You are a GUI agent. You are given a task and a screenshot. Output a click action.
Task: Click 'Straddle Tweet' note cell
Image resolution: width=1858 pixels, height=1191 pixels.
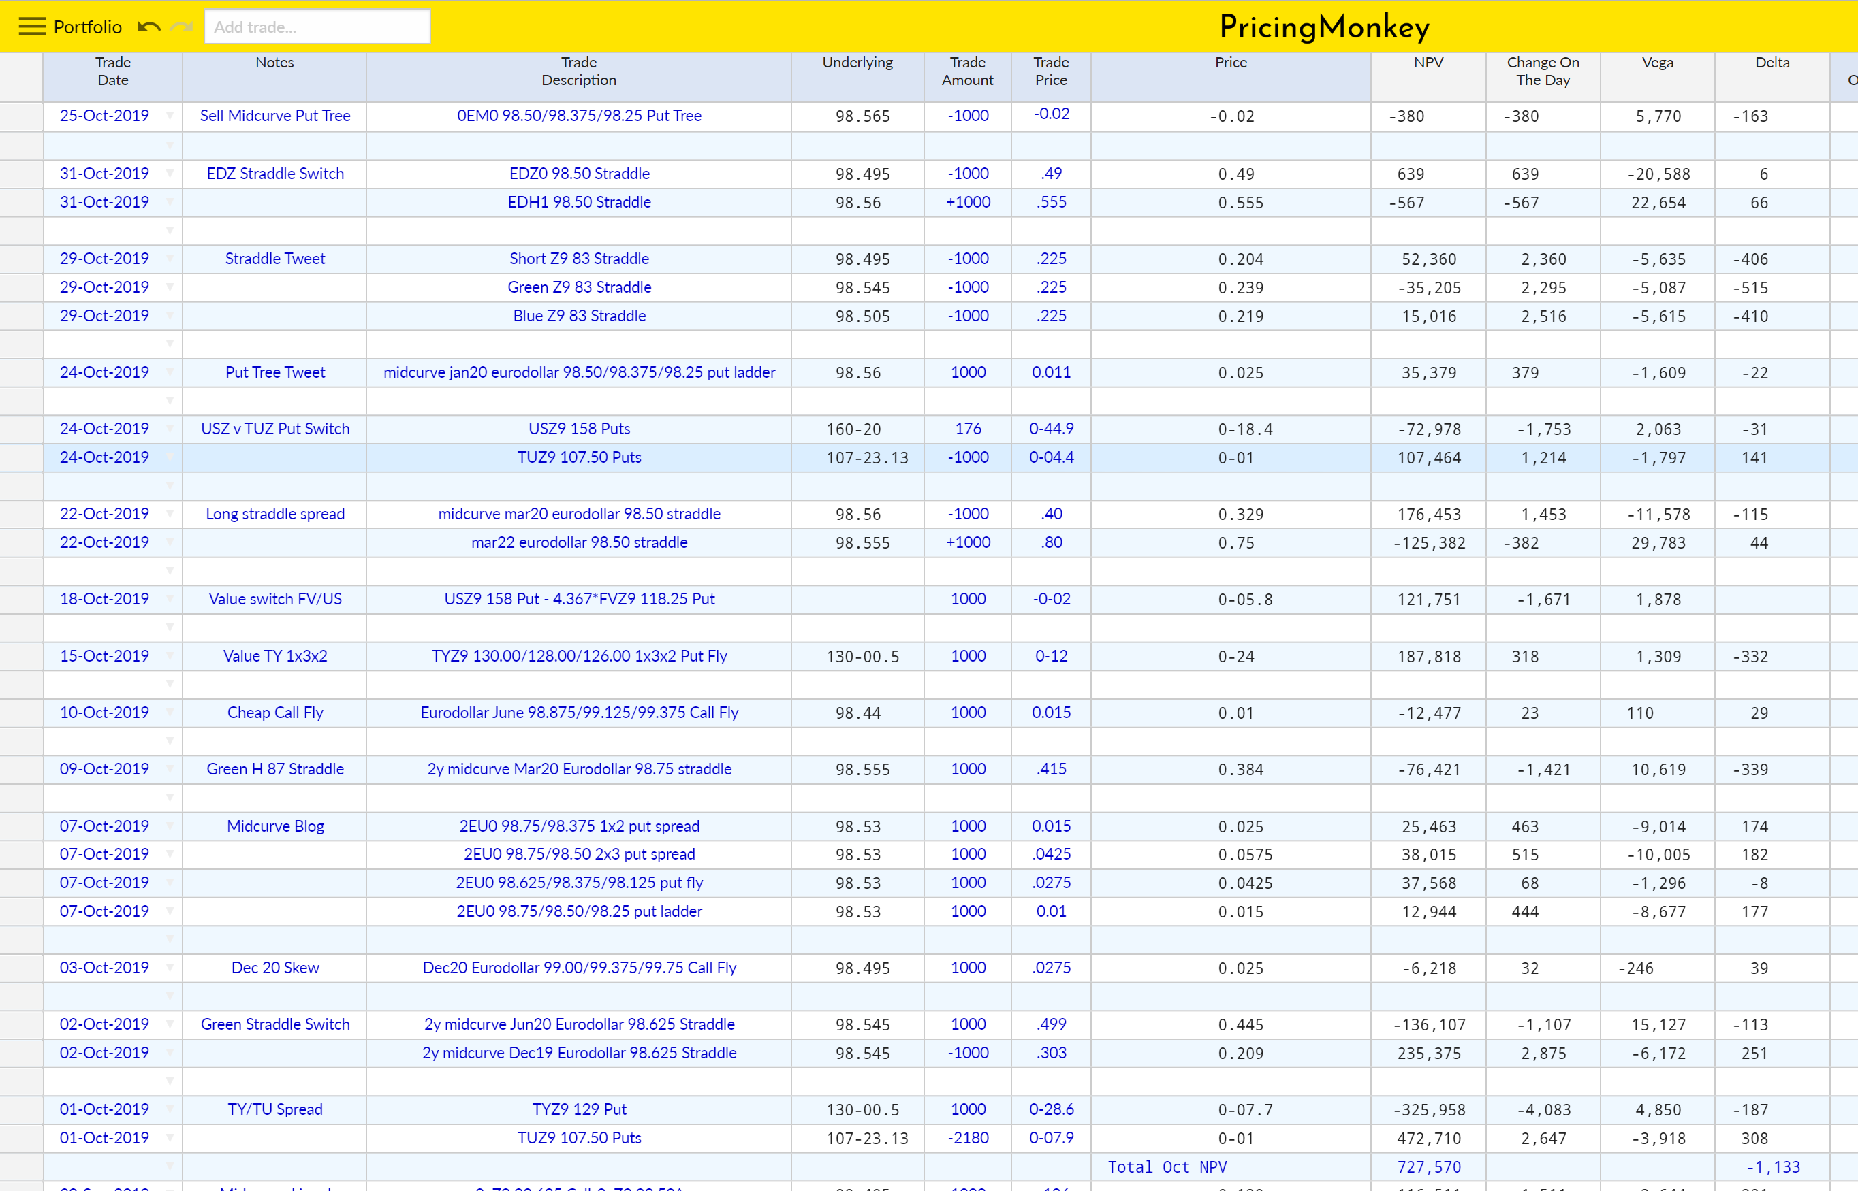pos(274,259)
